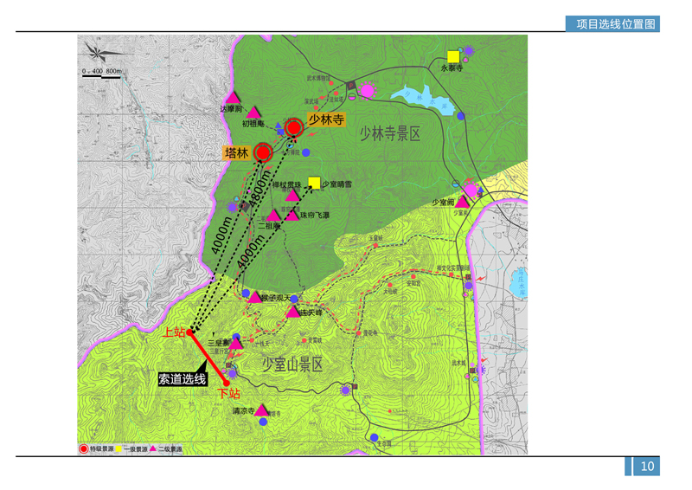Click the 下站 red text

229,393
